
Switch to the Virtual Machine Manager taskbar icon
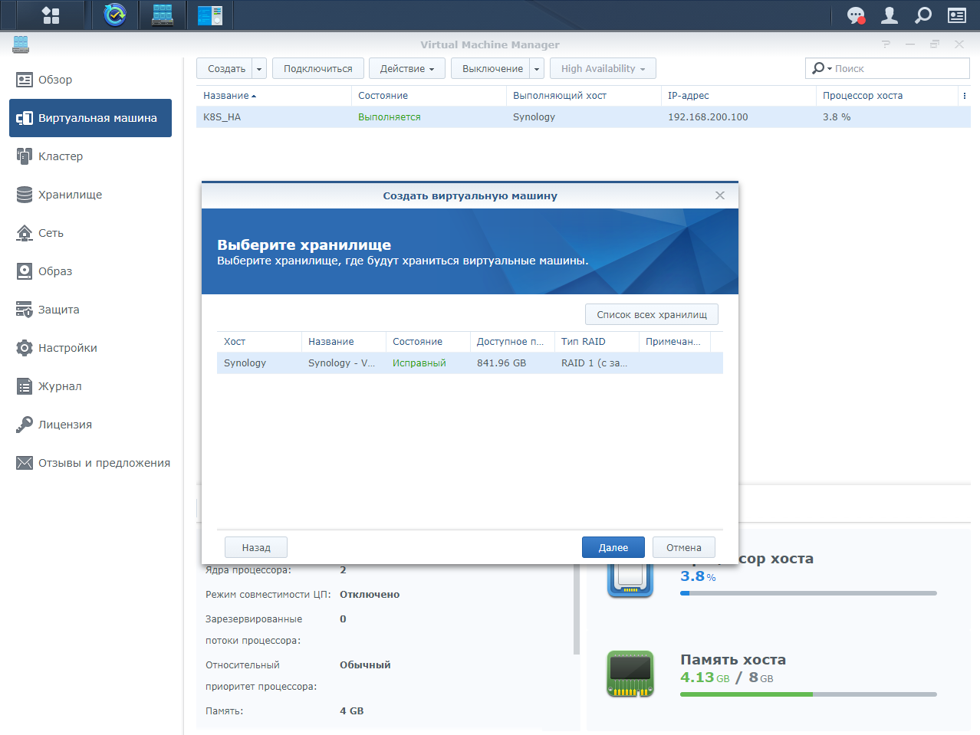[x=163, y=15]
